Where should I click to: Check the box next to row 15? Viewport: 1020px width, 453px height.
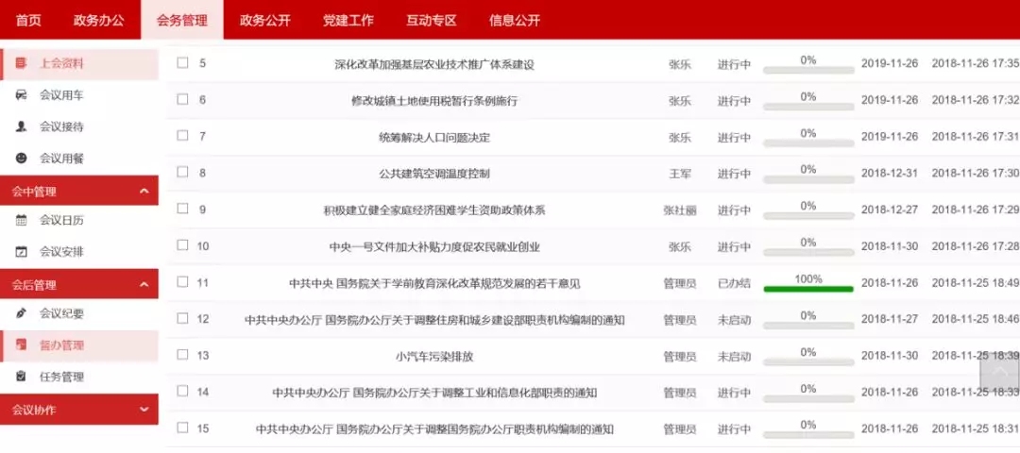183,428
